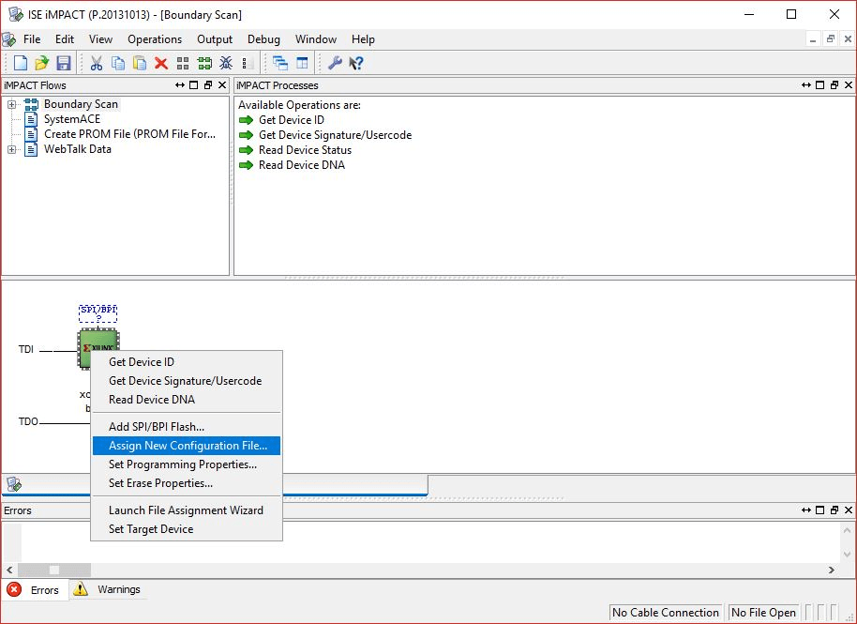Click the Save floppy disk icon

64,63
